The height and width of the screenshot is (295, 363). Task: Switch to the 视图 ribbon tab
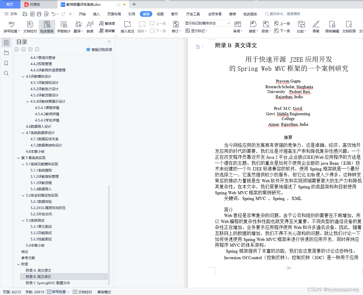pyautogui.click(x=160, y=14)
